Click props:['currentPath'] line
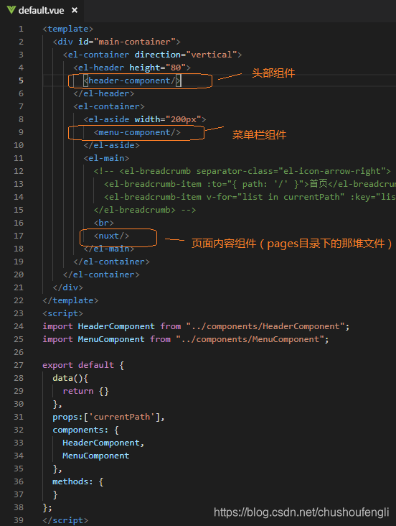396x526 pixels. pos(108,417)
